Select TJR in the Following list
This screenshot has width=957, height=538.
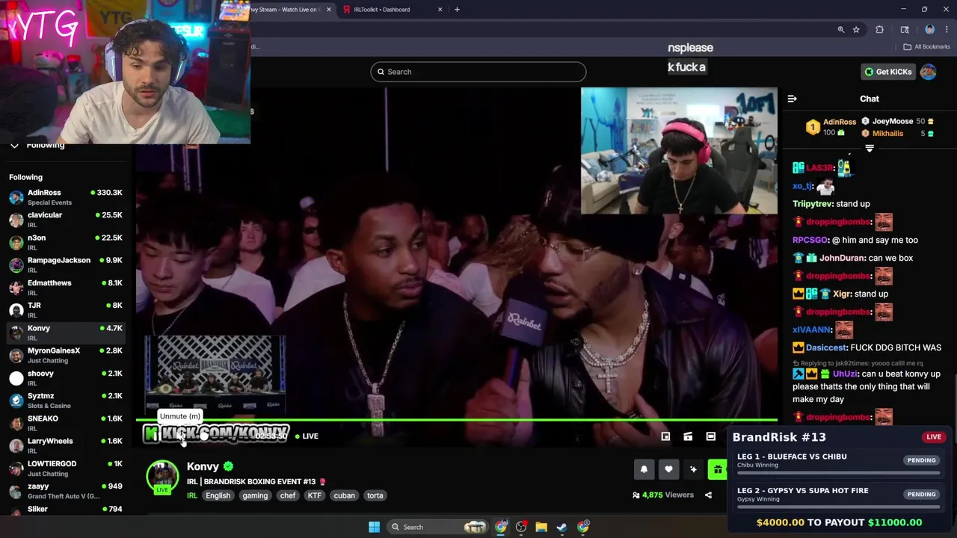coord(66,310)
